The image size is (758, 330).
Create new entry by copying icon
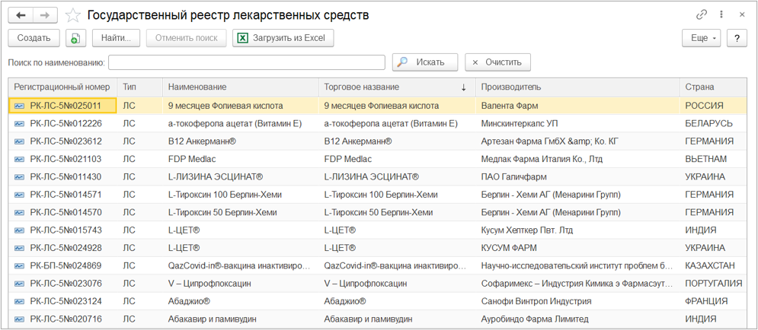(76, 38)
